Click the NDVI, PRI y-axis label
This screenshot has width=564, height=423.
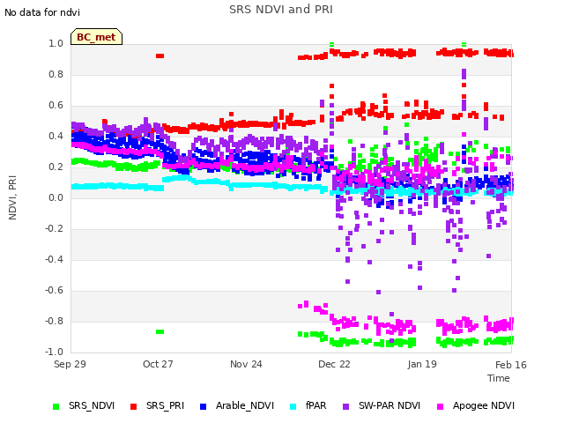pyautogui.click(x=12, y=197)
